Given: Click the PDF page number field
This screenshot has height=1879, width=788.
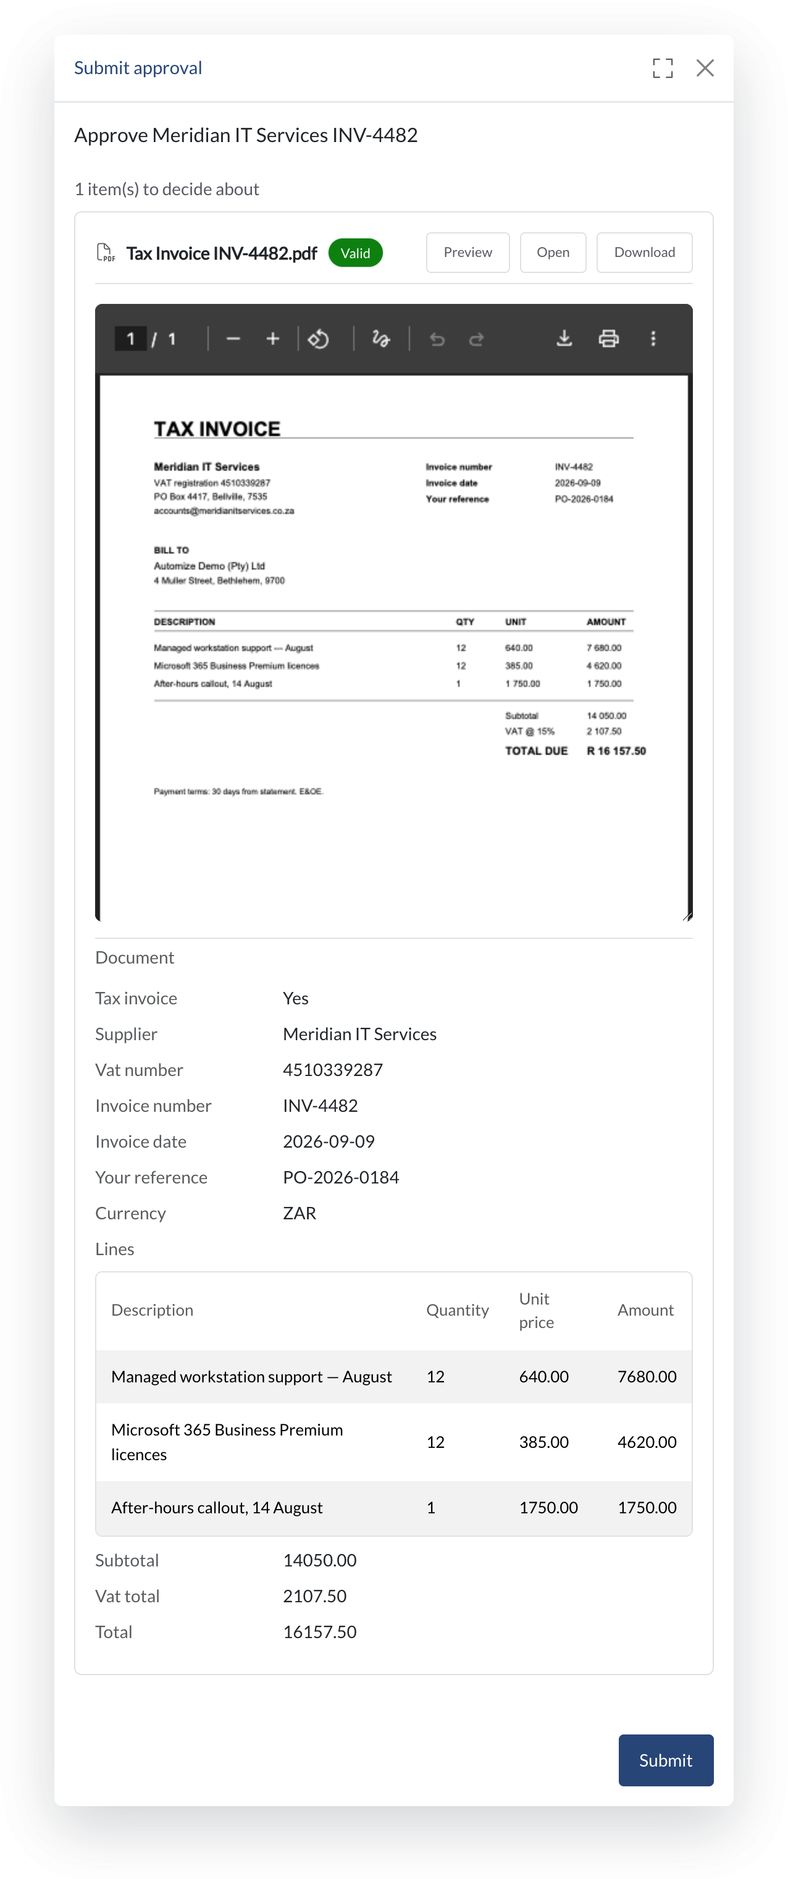Looking at the screenshot, I should coord(130,338).
